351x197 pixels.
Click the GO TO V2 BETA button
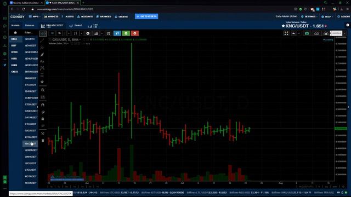click(x=146, y=16)
